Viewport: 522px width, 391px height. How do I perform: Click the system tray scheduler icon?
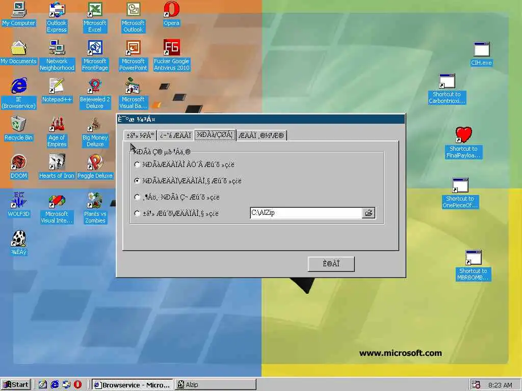coord(476,385)
